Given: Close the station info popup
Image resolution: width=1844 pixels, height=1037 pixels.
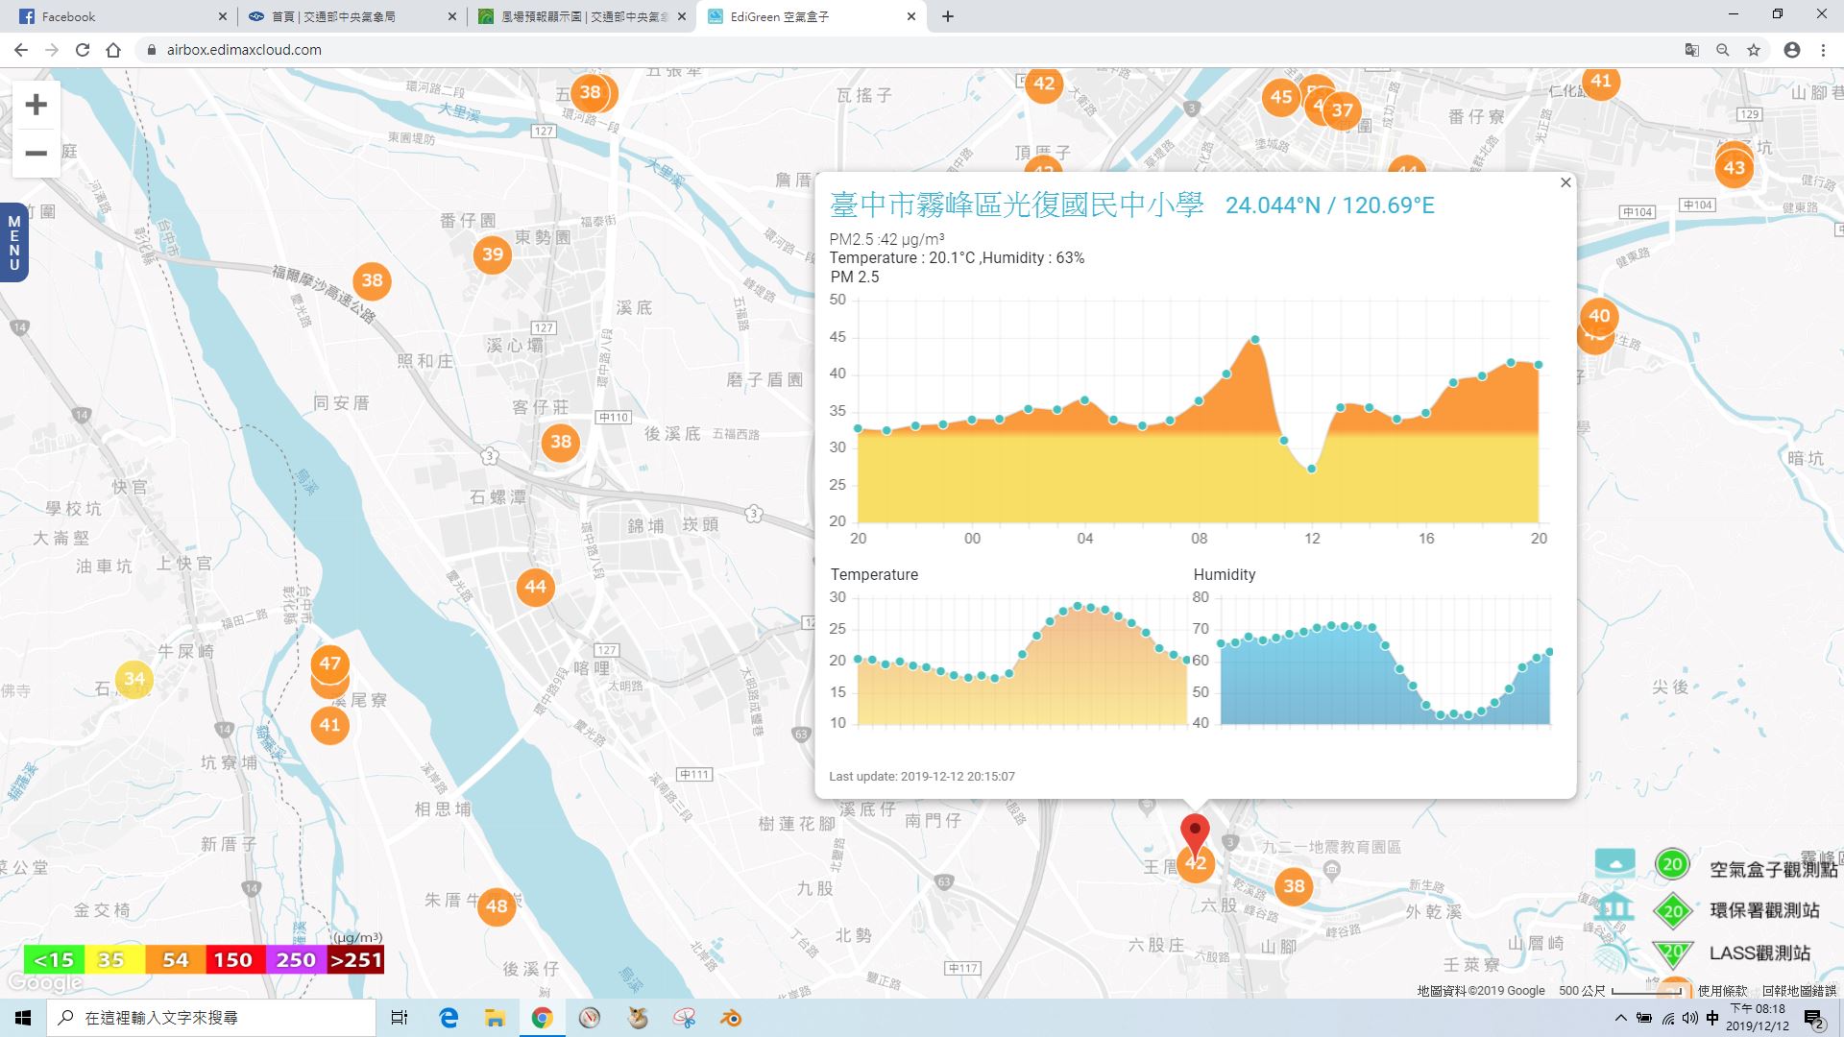Looking at the screenshot, I should [x=1565, y=182].
